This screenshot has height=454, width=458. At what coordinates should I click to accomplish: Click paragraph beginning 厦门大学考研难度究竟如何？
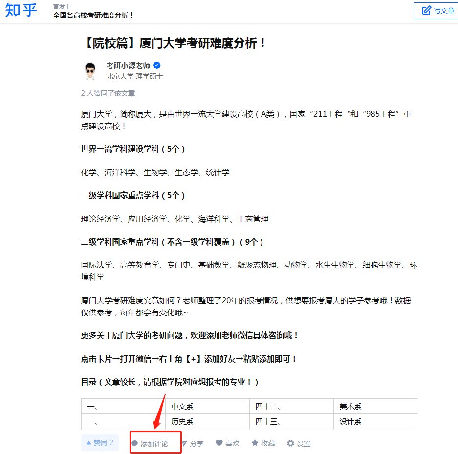(246, 307)
